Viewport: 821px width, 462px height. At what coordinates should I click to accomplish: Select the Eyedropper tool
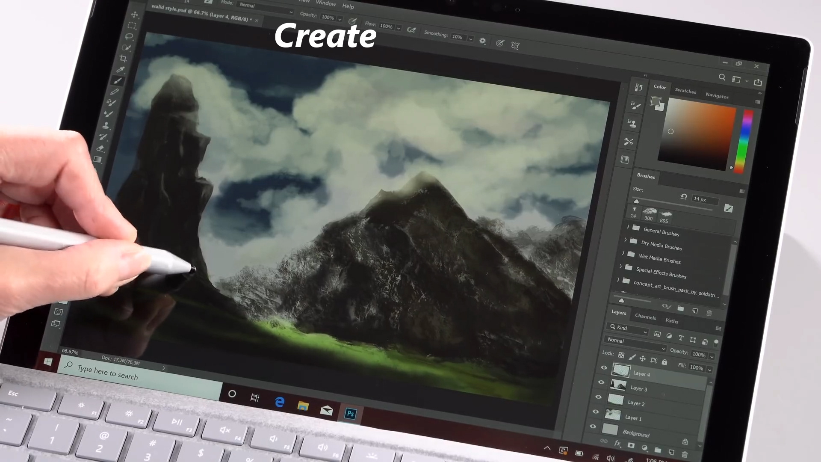click(x=121, y=70)
